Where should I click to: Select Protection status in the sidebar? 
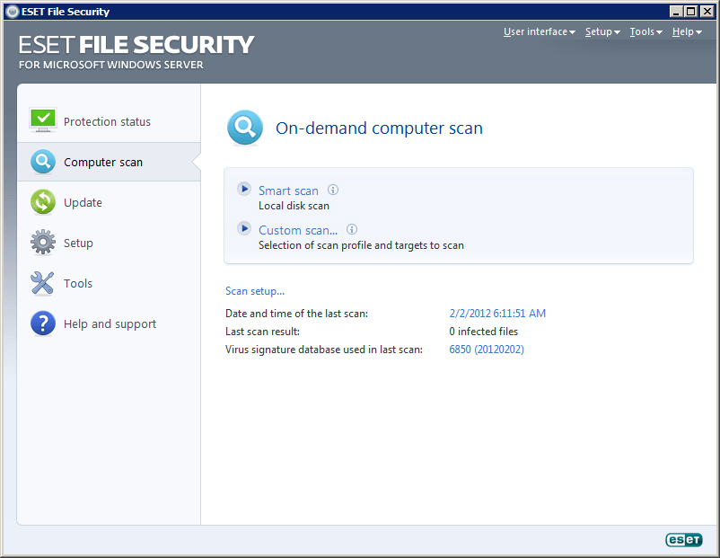click(x=107, y=122)
